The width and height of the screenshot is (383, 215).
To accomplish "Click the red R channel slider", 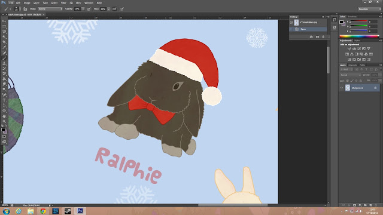I will tap(358, 21).
